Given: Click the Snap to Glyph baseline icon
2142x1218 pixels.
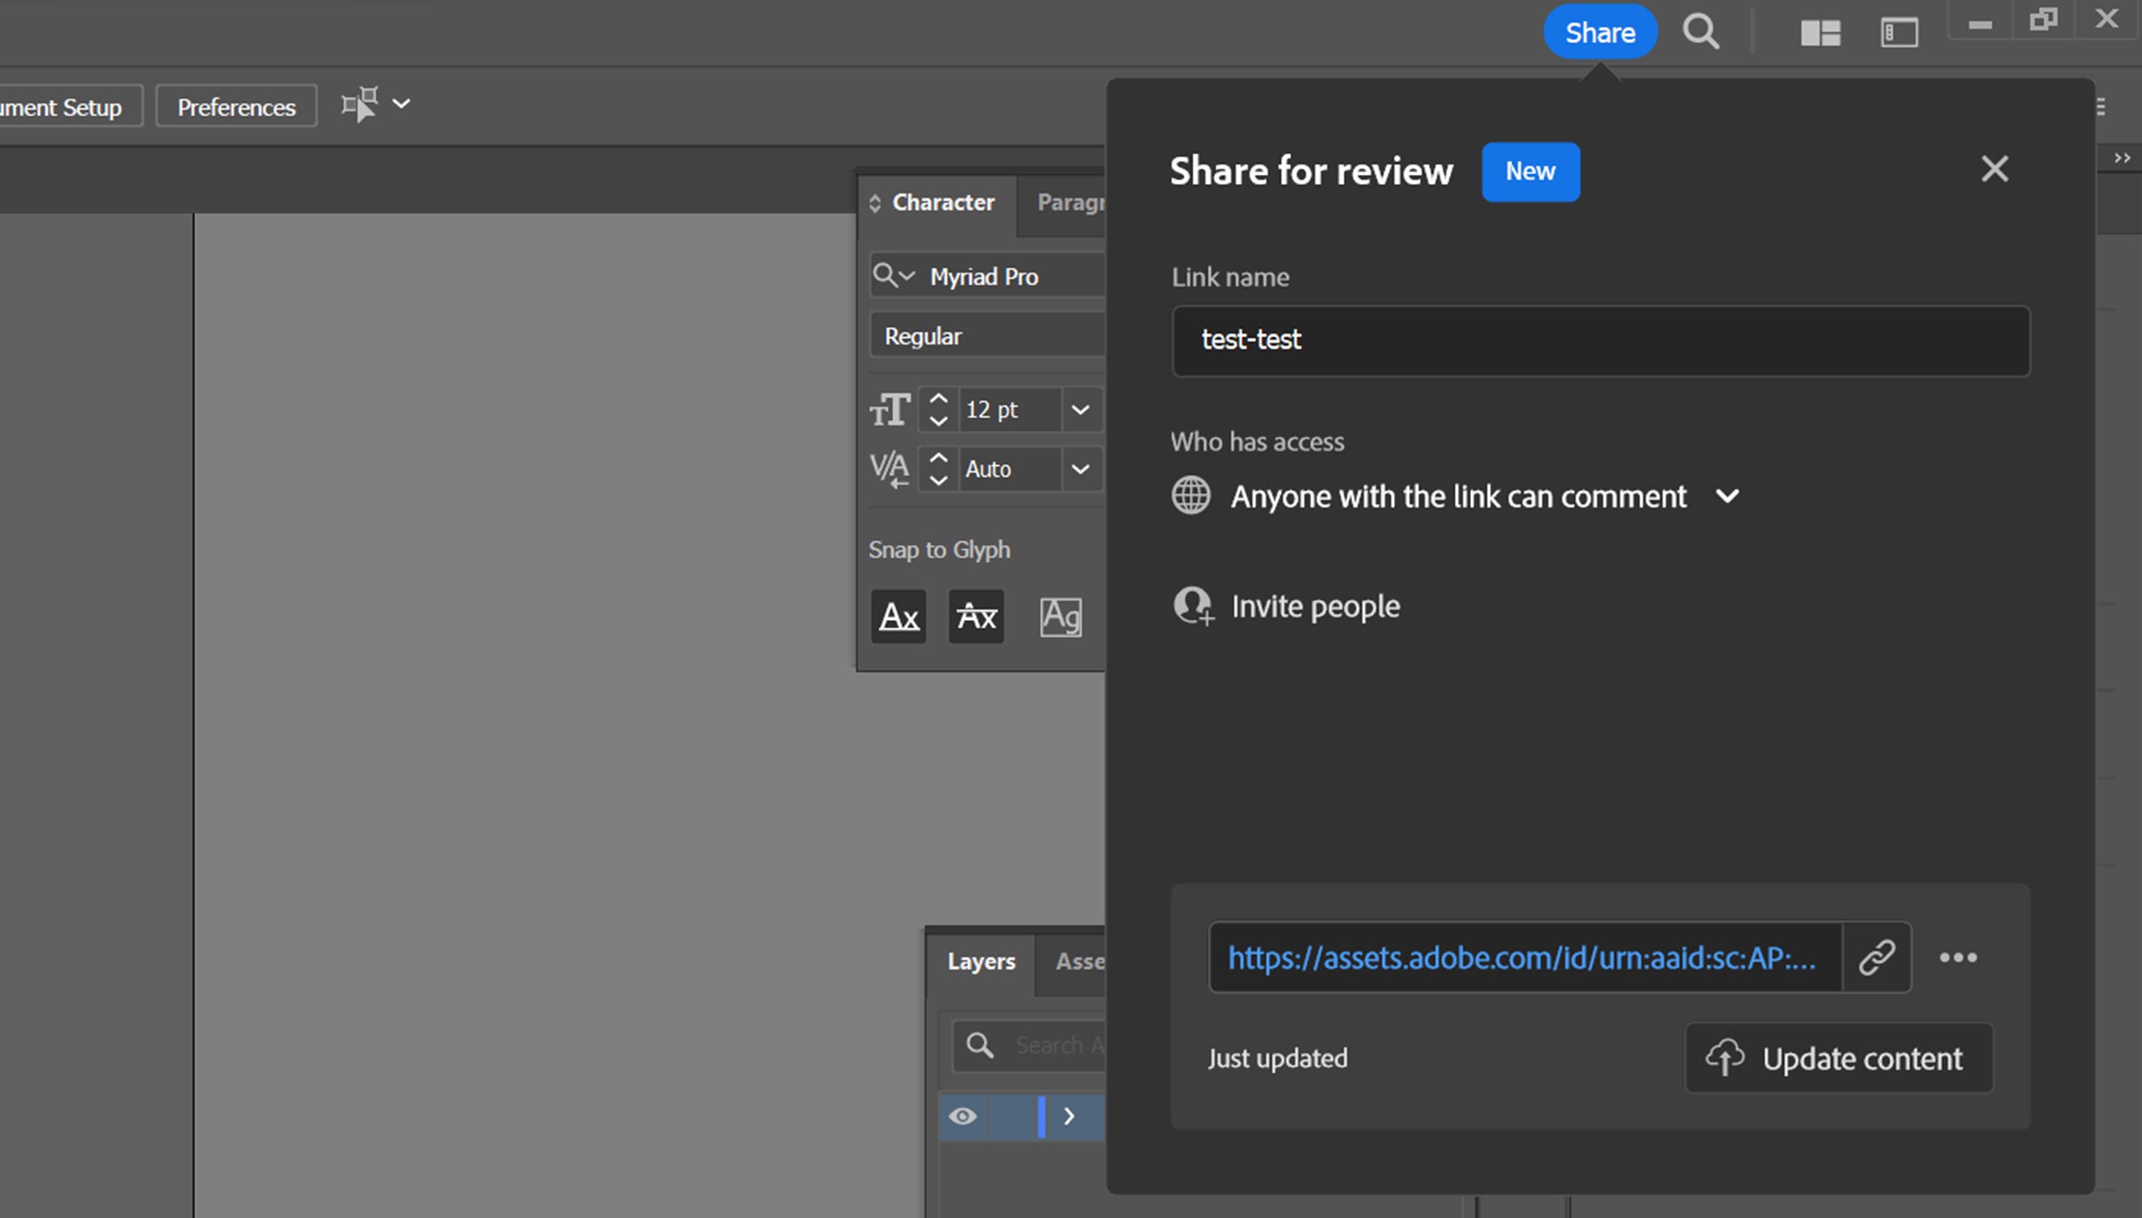Looking at the screenshot, I should point(899,617).
